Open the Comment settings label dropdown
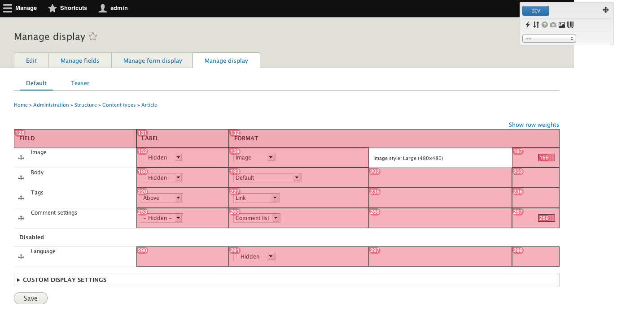 coord(162,218)
